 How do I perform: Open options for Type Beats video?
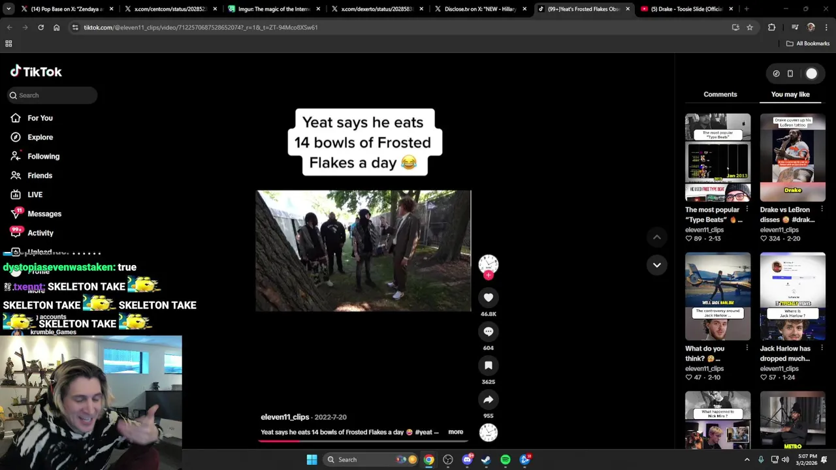pos(747,209)
